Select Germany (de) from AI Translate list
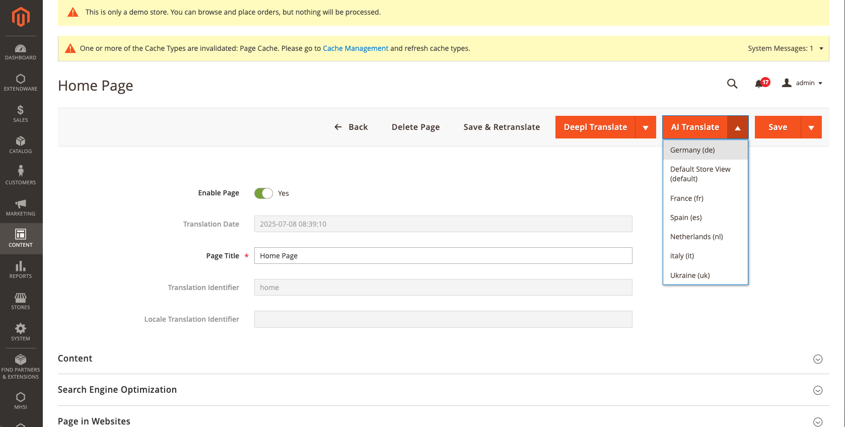845x427 pixels. [692, 150]
